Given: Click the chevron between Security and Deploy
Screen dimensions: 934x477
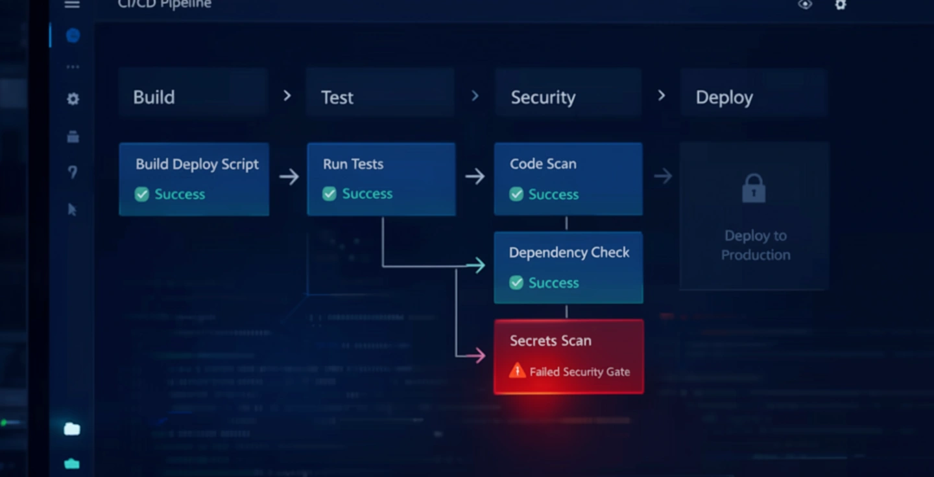Looking at the screenshot, I should pos(661,96).
